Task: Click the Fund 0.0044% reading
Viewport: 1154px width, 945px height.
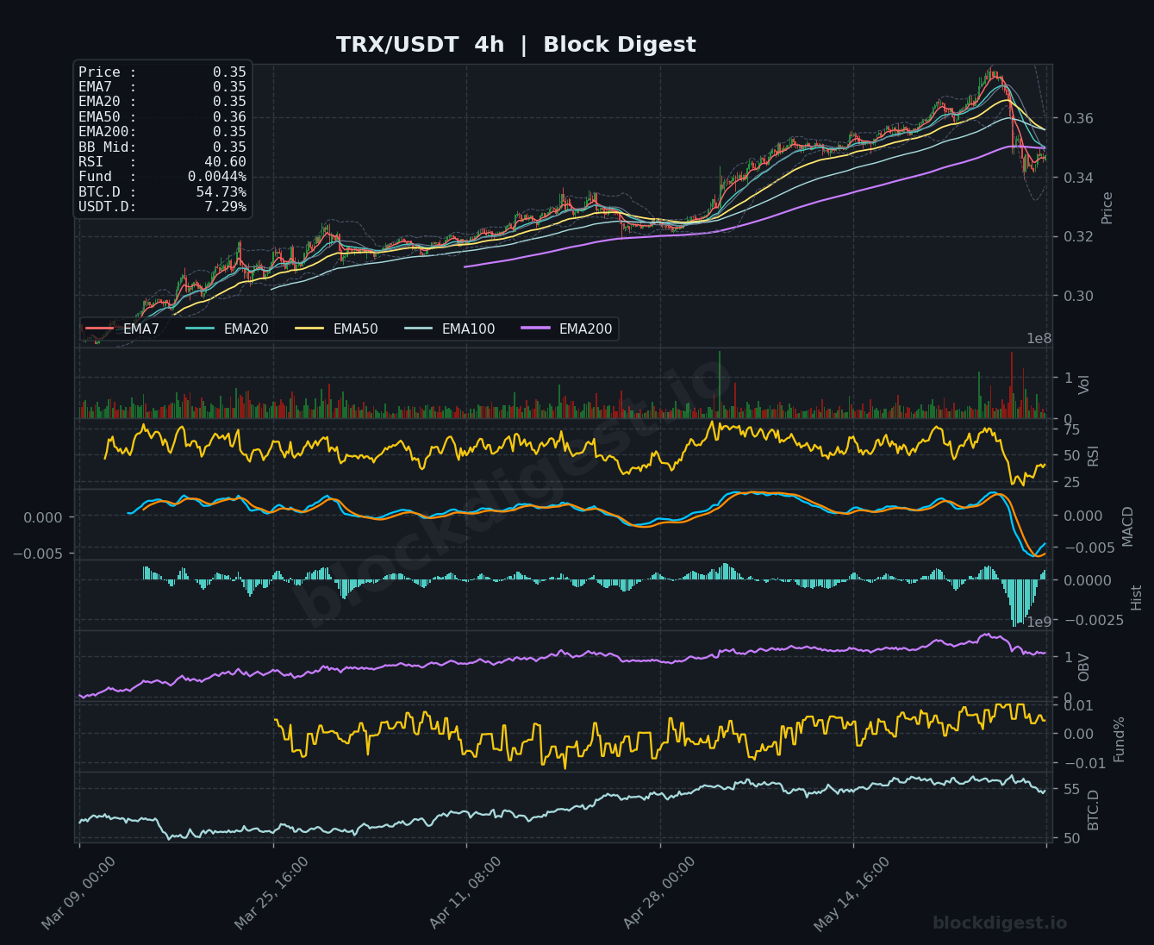Action: (x=162, y=177)
